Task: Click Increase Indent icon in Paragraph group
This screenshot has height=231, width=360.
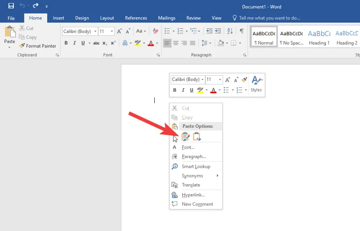Action: (x=218, y=31)
